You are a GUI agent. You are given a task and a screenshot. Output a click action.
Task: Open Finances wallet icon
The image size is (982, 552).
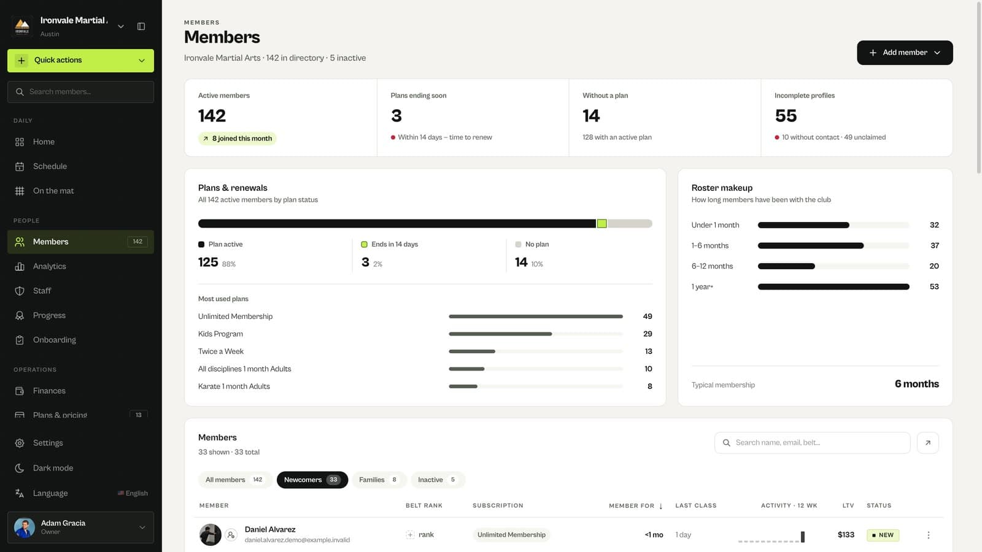(20, 391)
